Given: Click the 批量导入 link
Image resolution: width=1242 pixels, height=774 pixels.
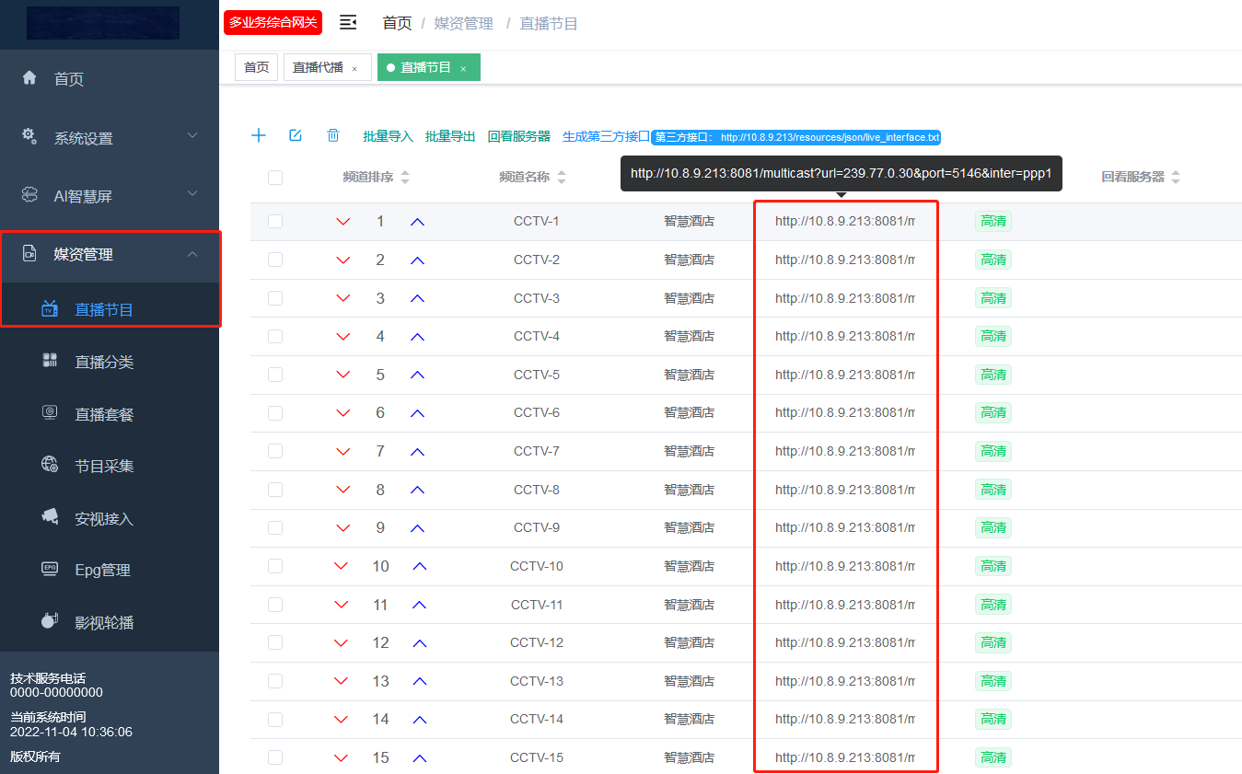Looking at the screenshot, I should [388, 136].
